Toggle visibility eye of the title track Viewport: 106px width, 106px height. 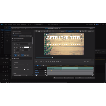40,68
